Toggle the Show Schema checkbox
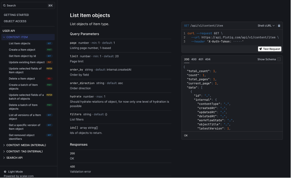The width and height of the screenshot is (291, 178). 279,59
